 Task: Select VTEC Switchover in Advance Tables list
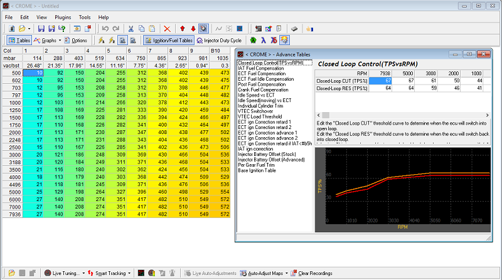pyautogui.click(x=255, y=111)
